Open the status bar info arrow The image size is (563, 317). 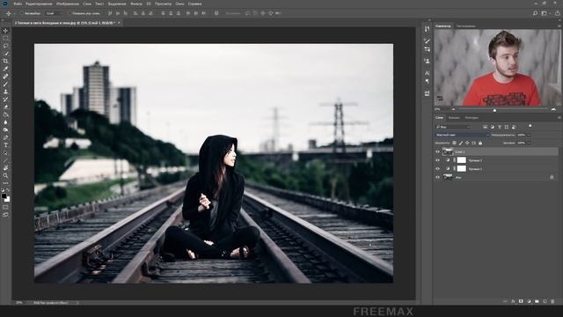[x=77, y=303]
